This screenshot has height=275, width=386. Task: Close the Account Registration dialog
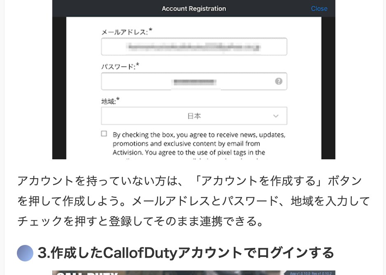(x=319, y=9)
